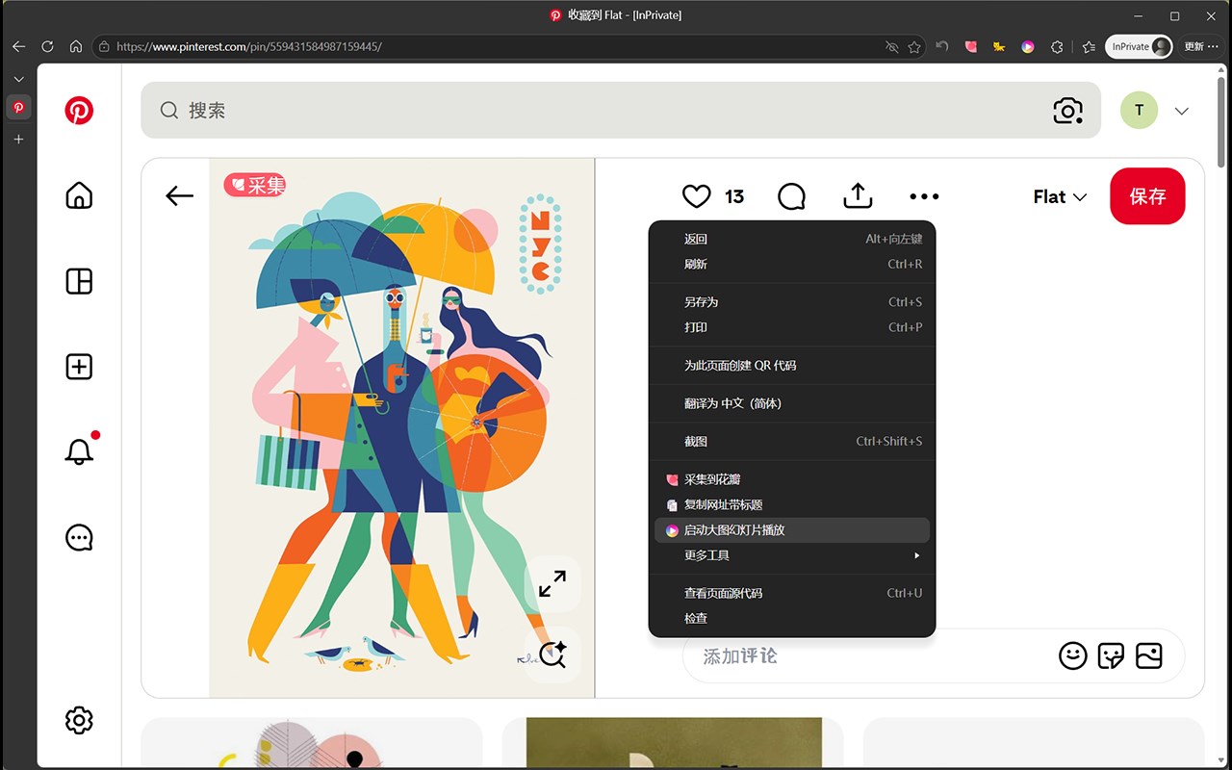Viewport: 1232px width, 770px height.
Task: Go back with the pin's left arrow
Action: click(180, 196)
